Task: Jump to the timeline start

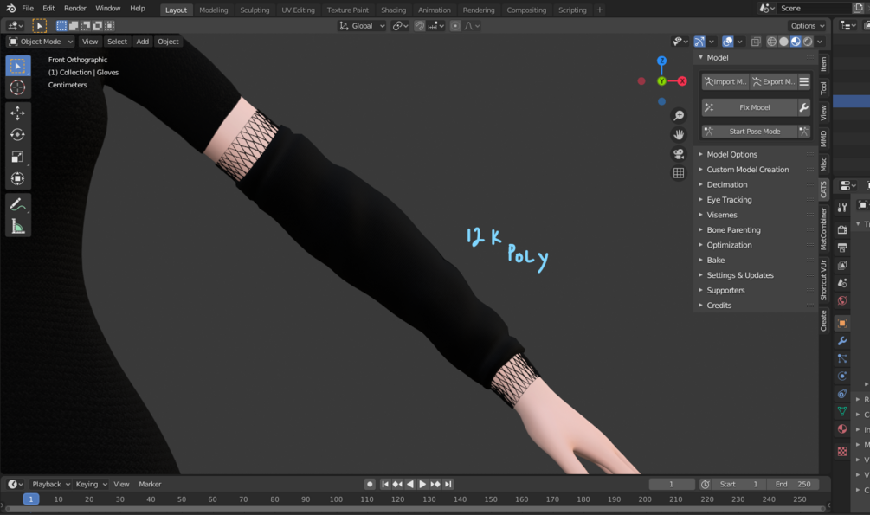Action: click(385, 484)
